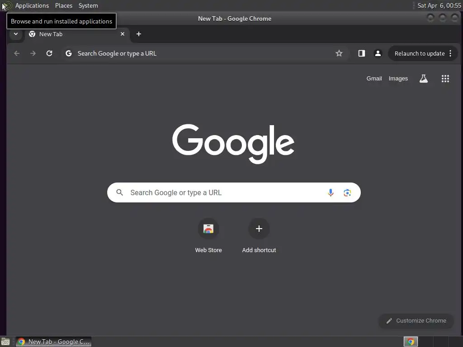This screenshot has width=463, height=347.
Task: Click the Google logo
Action: [233, 144]
